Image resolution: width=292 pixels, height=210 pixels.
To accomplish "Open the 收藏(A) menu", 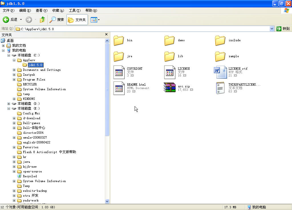I will pos(58,11).
